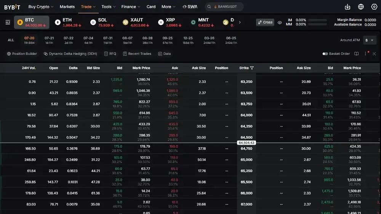The height and width of the screenshot is (214, 381).
Task: Select the XAUT coin icon
Action: 125,22
